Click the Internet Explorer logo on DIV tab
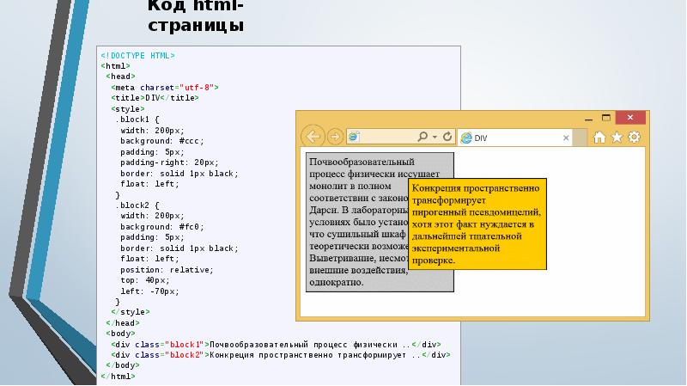 coord(466,138)
